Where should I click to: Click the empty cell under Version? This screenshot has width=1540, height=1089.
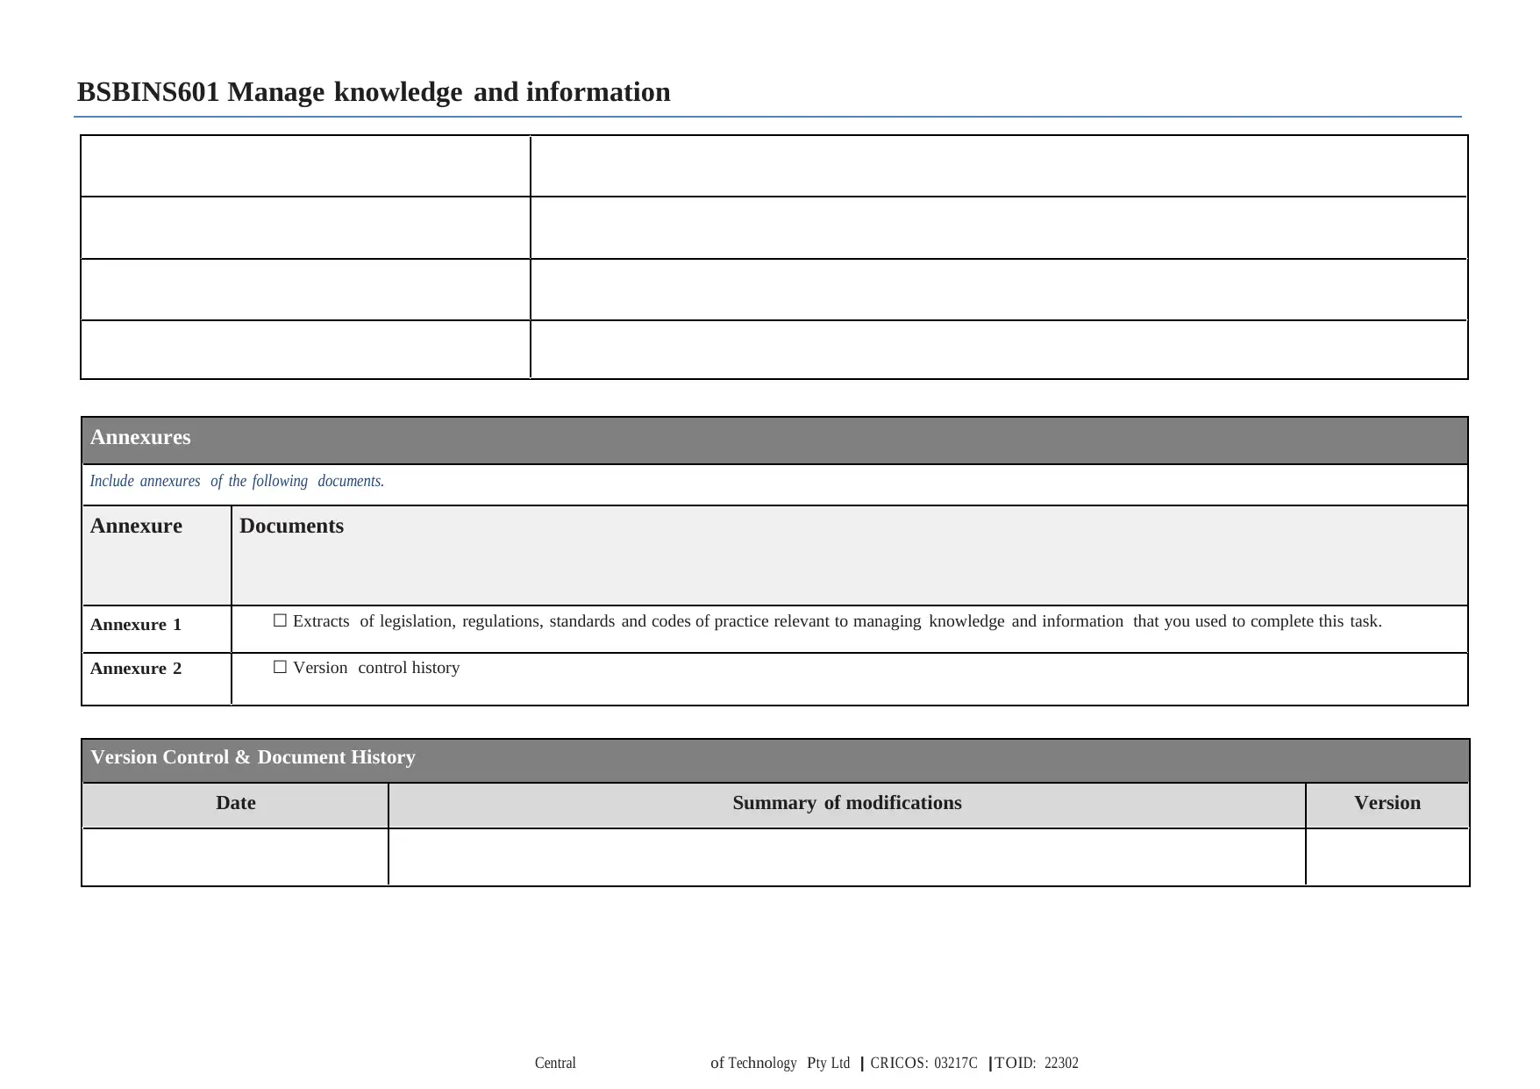click(1387, 857)
